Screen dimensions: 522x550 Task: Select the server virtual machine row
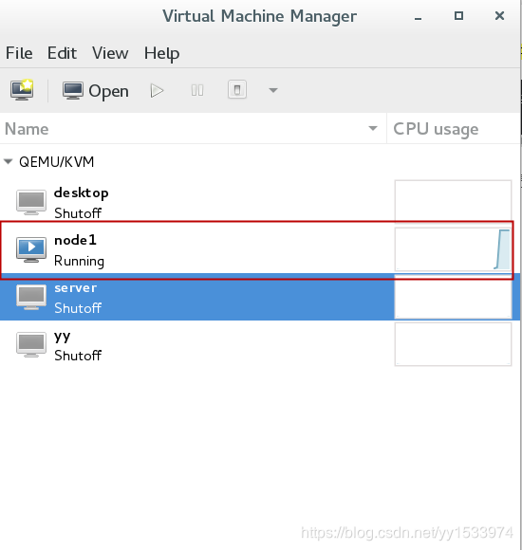coord(260,297)
